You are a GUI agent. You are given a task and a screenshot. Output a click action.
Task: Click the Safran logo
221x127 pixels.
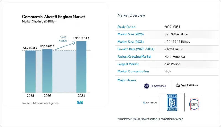pos(150,103)
